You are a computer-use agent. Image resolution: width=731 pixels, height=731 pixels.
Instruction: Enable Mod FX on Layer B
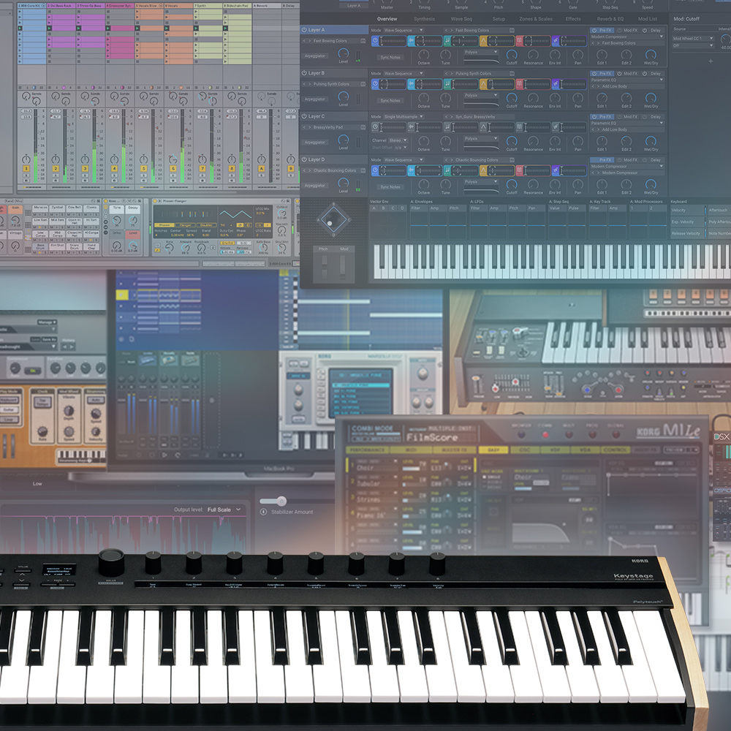point(627,74)
